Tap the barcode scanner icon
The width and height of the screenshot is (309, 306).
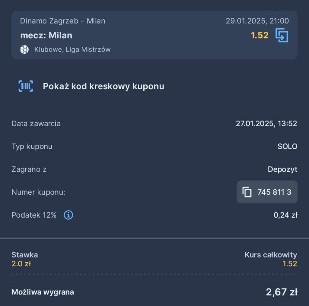[x=26, y=86]
